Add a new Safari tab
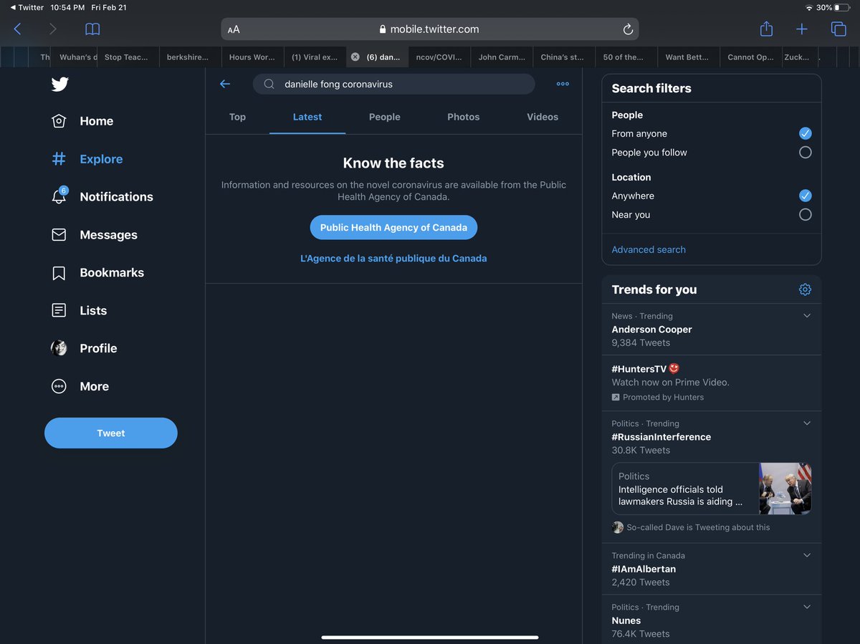The height and width of the screenshot is (644, 860). click(x=801, y=29)
